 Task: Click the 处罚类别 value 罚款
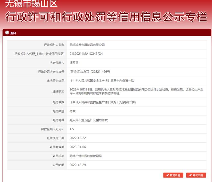73,111
